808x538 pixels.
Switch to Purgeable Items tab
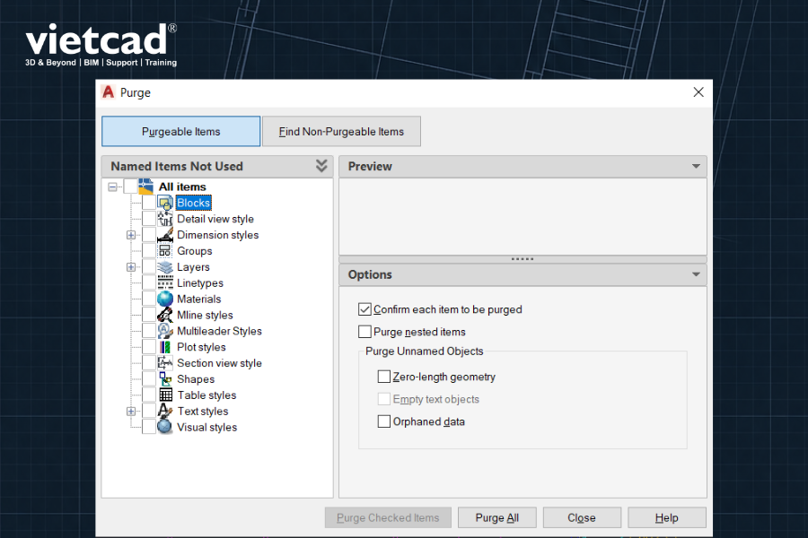tap(180, 131)
